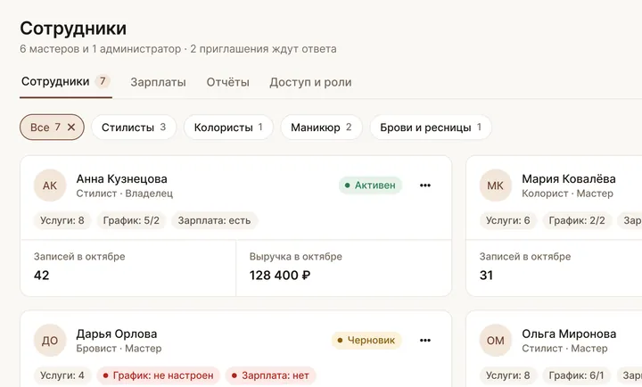Click the Выручка в октябре label
The width and height of the screenshot is (642, 387).
coord(296,257)
